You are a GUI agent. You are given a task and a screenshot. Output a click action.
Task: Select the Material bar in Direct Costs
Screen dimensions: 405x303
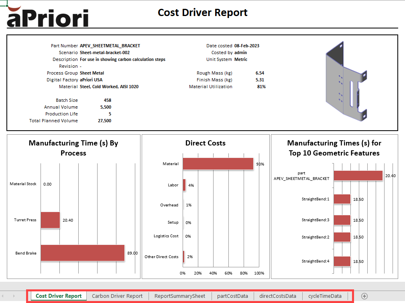coord(218,164)
